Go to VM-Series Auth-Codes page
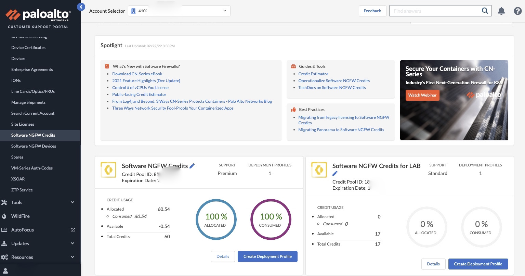The width and height of the screenshot is (525, 276). pyautogui.click(x=32, y=168)
